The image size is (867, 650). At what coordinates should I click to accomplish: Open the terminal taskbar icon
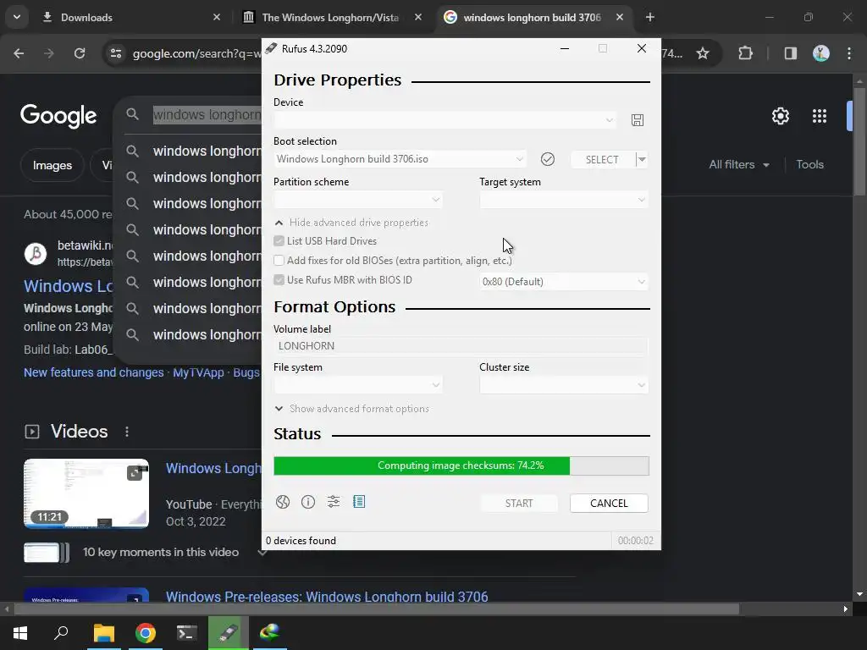[x=186, y=633]
